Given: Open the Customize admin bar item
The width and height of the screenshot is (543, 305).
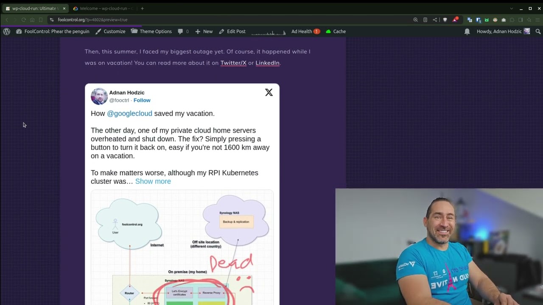Looking at the screenshot, I should [110, 31].
